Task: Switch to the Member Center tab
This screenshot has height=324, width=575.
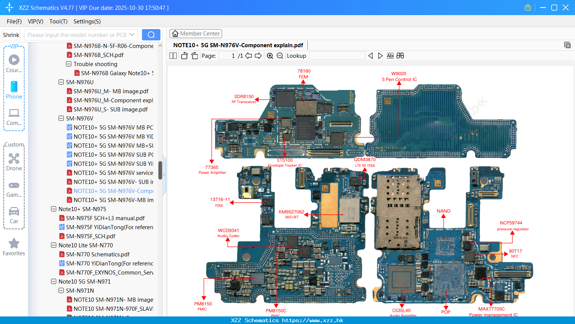Action: 196,34
